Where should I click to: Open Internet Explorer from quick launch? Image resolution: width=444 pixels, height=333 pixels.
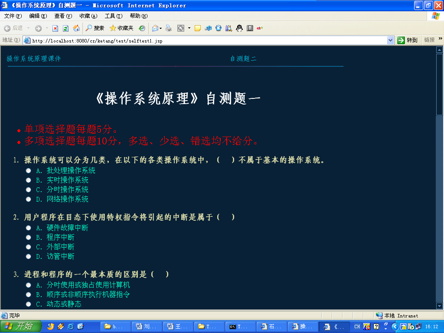[70, 326]
